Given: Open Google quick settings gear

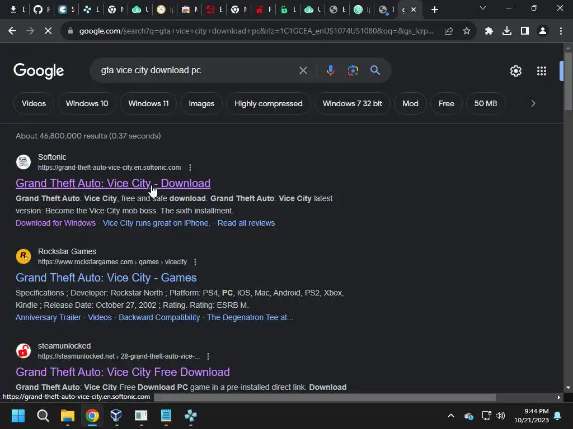Looking at the screenshot, I should 515,71.
